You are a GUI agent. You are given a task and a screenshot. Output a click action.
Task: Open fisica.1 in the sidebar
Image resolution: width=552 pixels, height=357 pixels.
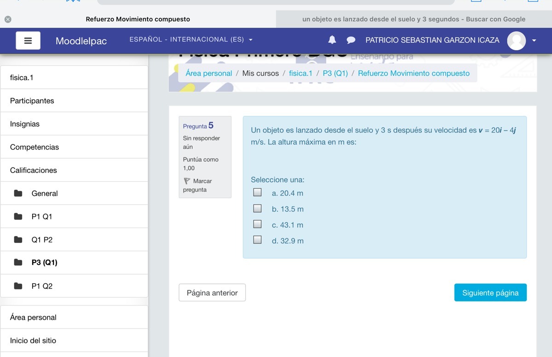pos(74,77)
